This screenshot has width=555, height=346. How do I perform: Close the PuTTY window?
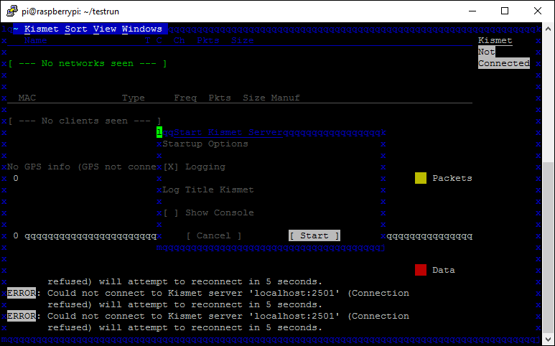[538, 11]
